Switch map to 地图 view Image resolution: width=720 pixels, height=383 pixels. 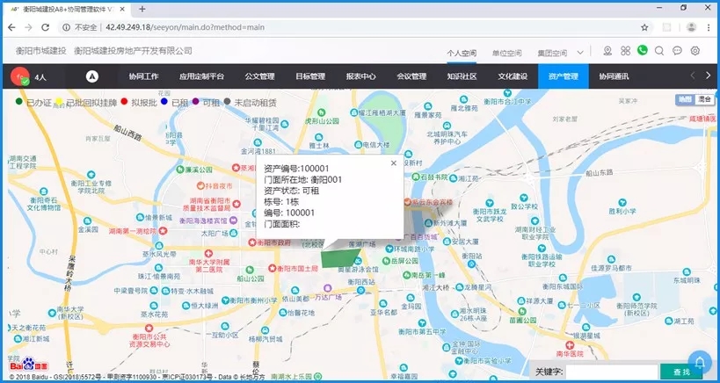pyautogui.click(x=686, y=99)
